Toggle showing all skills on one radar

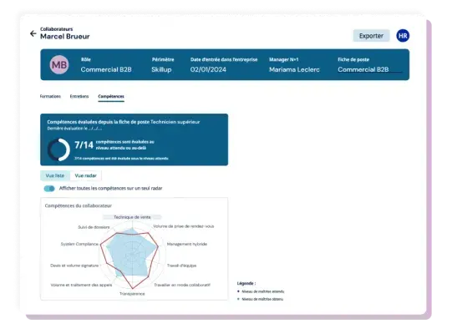coord(49,189)
